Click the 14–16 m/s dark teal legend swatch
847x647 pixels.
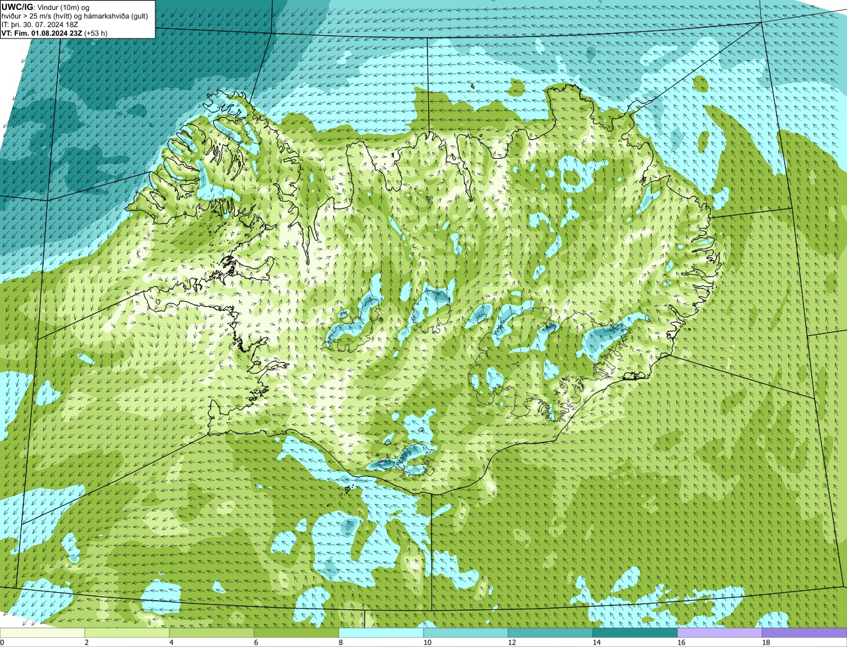(x=635, y=632)
